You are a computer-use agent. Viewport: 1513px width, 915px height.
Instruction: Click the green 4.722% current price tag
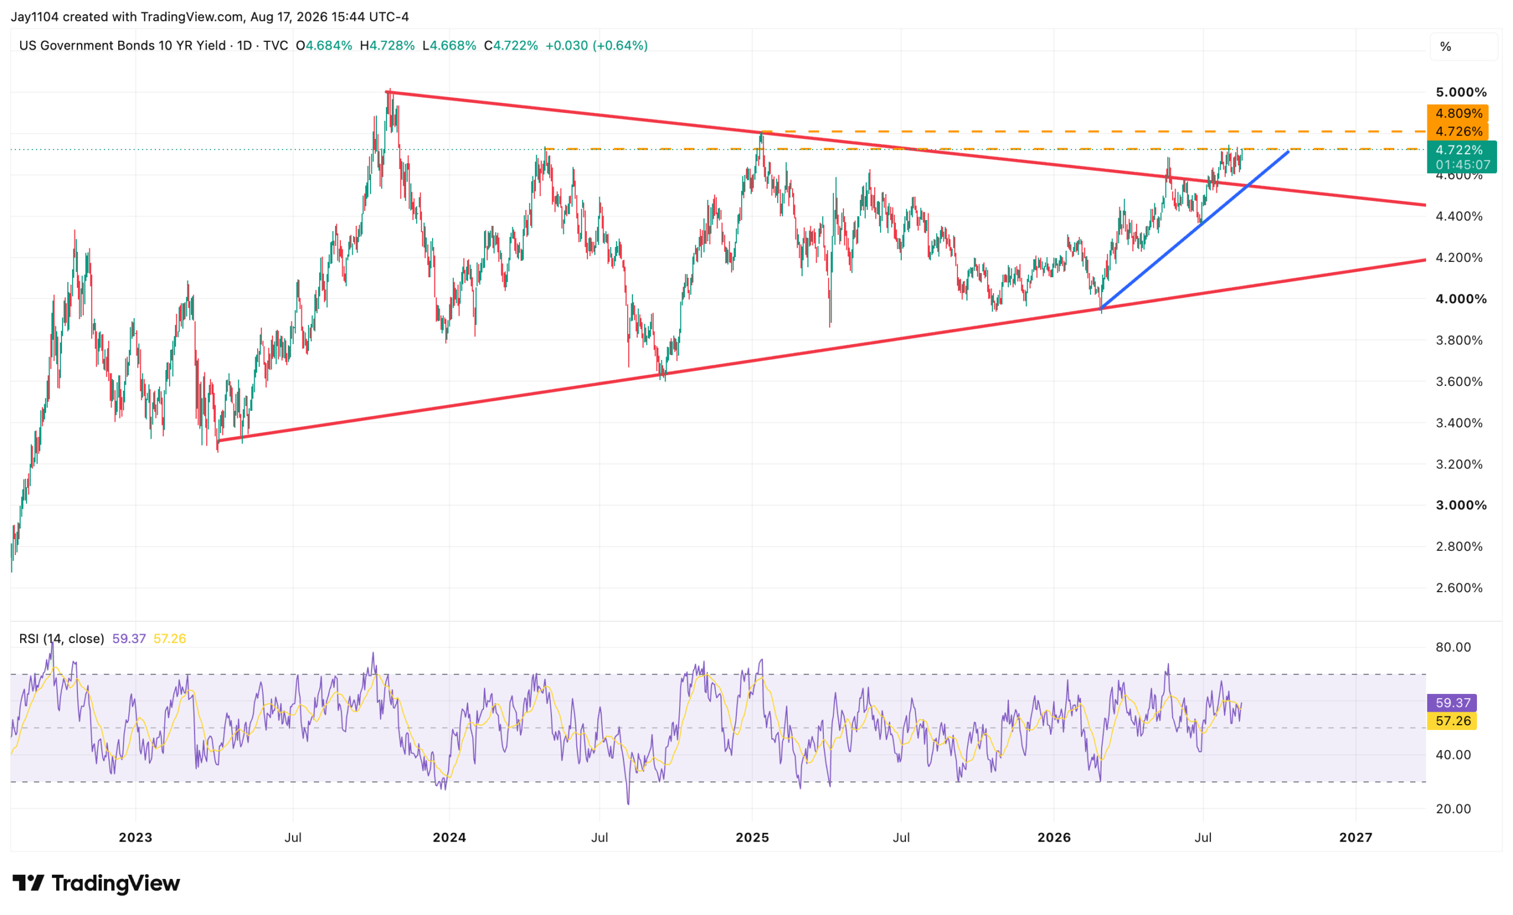tap(1462, 149)
